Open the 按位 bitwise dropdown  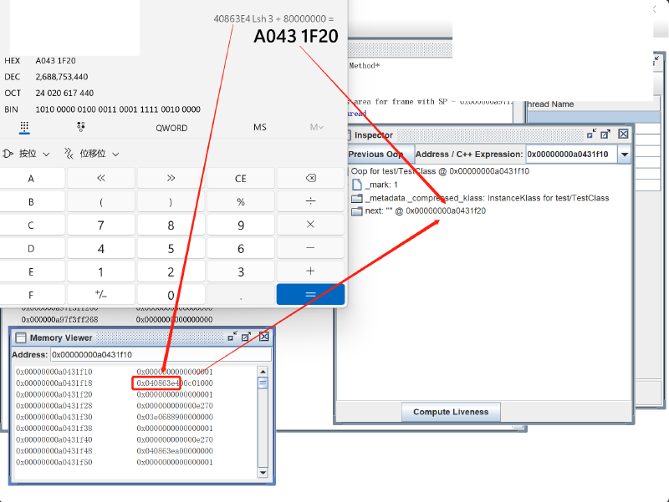pyautogui.click(x=27, y=154)
